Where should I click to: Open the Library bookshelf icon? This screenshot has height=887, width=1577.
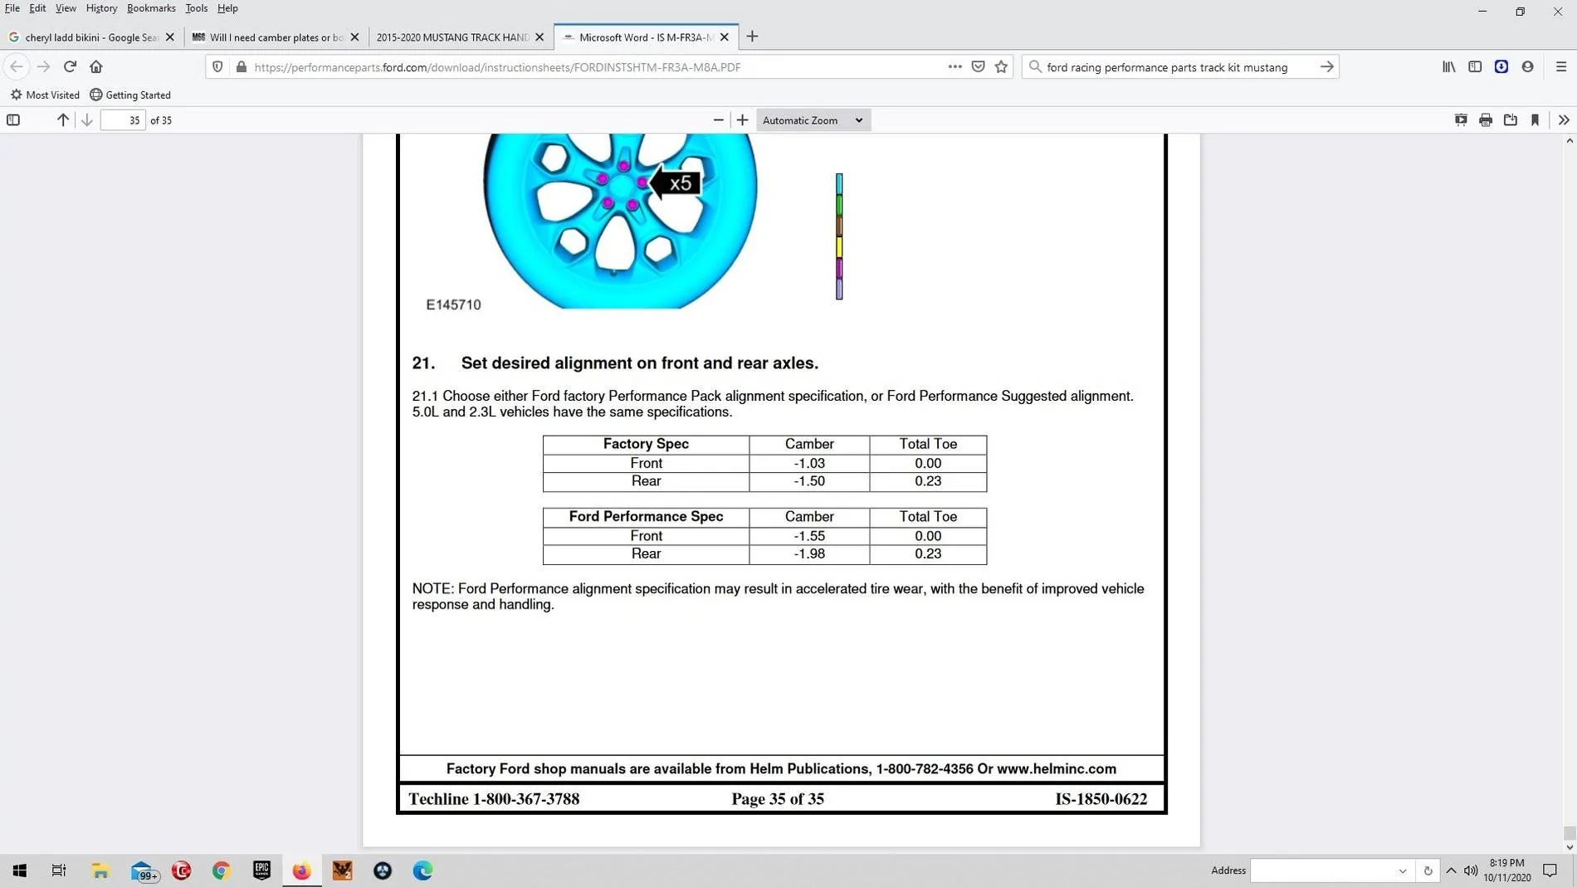point(1448,66)
